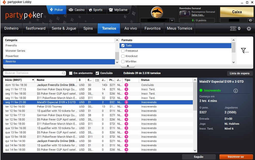Open the settings gear icon
Image resolution: width=255 pixels, height=160 pixels.
(249, 29)
